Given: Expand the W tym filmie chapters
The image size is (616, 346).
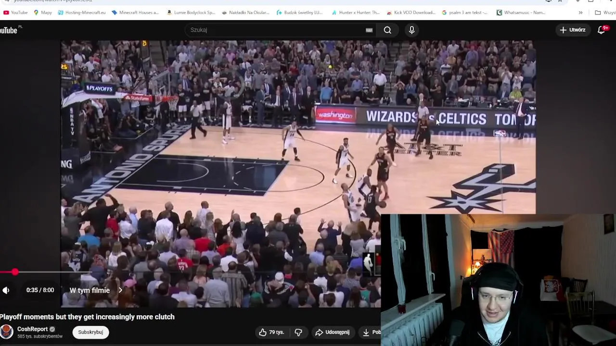Looking at the screenshot, I should 96,290.
